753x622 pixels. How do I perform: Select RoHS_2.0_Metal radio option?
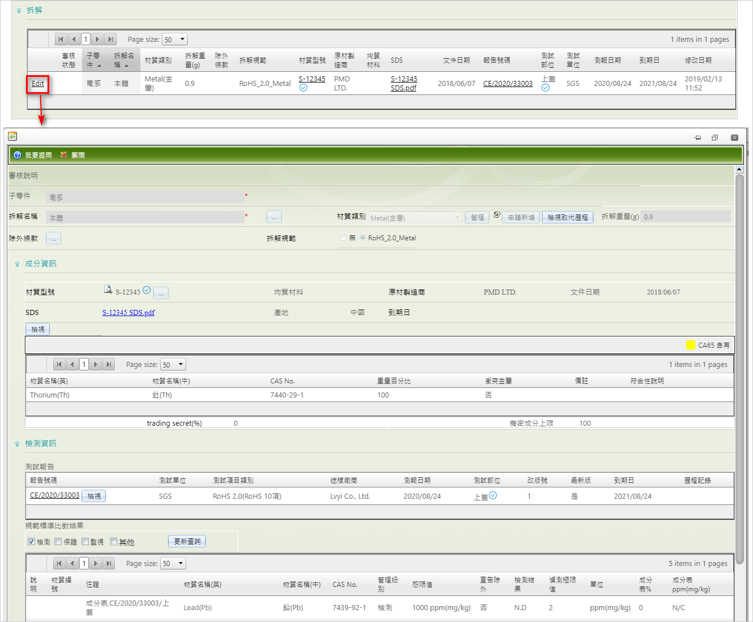tap(363, 237)
